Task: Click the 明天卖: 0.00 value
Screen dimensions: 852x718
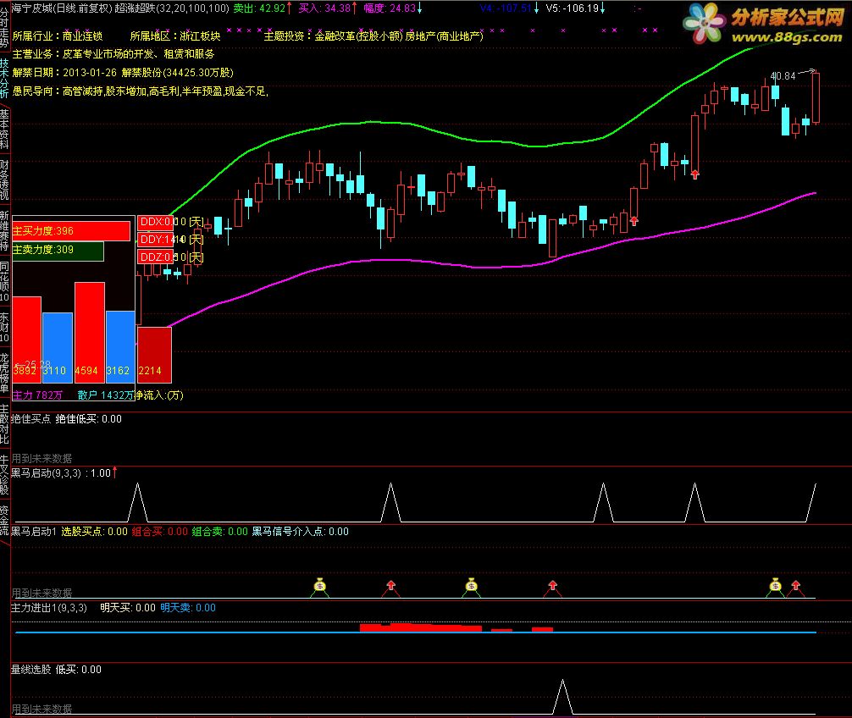Action: click(188, 607)
